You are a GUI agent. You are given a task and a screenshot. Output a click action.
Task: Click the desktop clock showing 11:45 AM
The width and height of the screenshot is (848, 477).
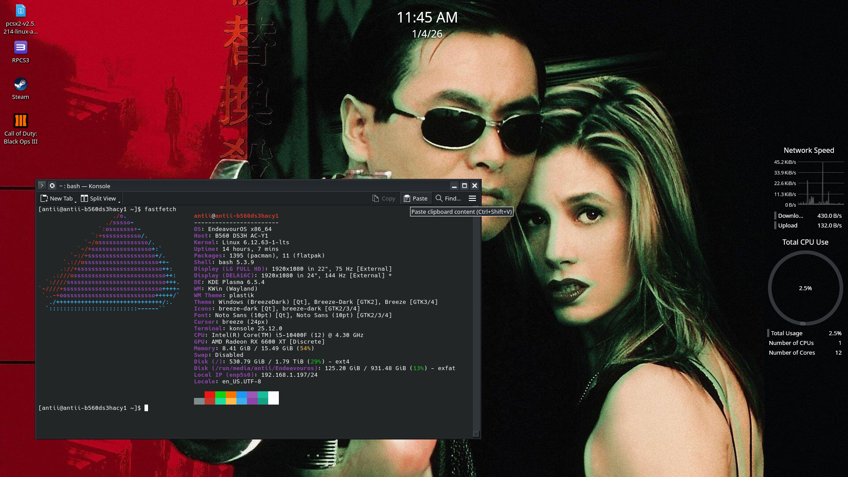point(427,17)
